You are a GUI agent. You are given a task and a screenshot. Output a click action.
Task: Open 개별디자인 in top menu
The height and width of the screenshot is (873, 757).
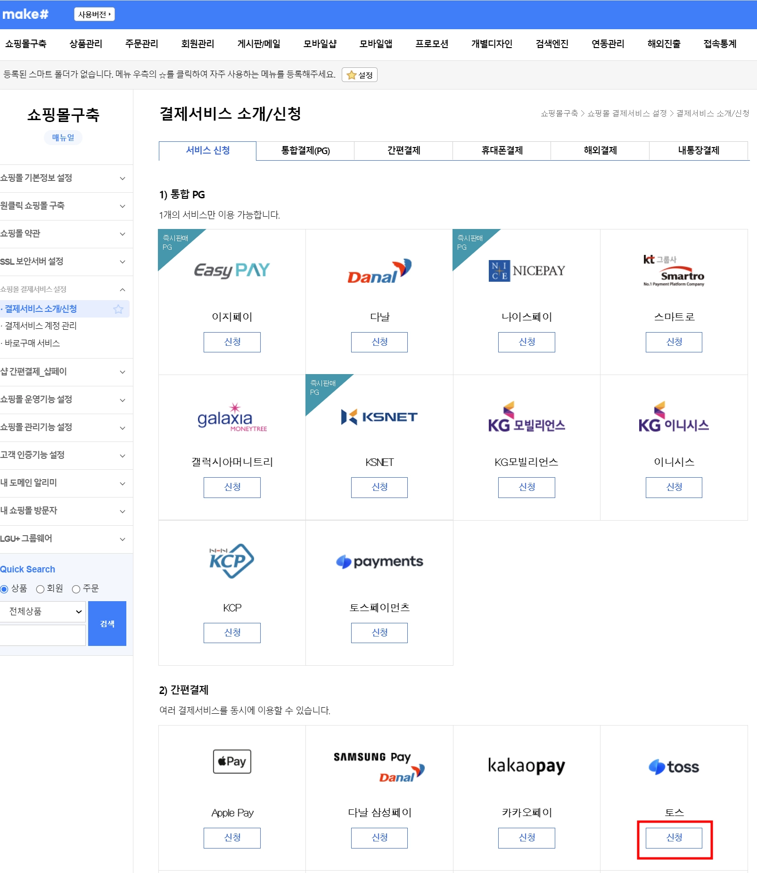pos(492,44)
